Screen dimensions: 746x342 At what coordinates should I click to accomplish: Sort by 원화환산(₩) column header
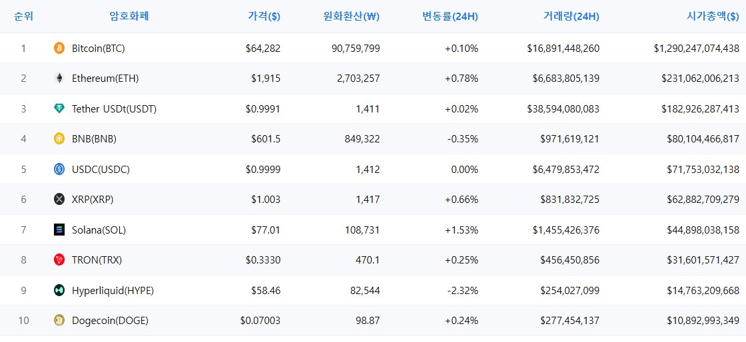[351, 17]
